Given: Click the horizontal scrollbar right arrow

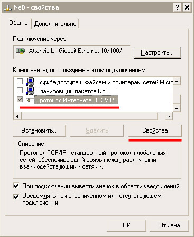Looking at the screenshot, I should (x=169, y=116).
